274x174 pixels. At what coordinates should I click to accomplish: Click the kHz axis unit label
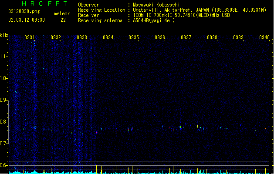coord(4,35)
